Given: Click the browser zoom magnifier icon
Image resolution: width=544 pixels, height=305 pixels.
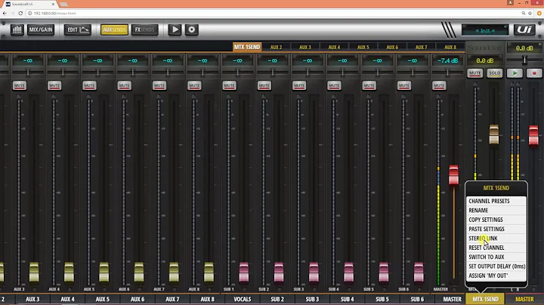Looking at the screenshot, I should (x=523, y=13).
